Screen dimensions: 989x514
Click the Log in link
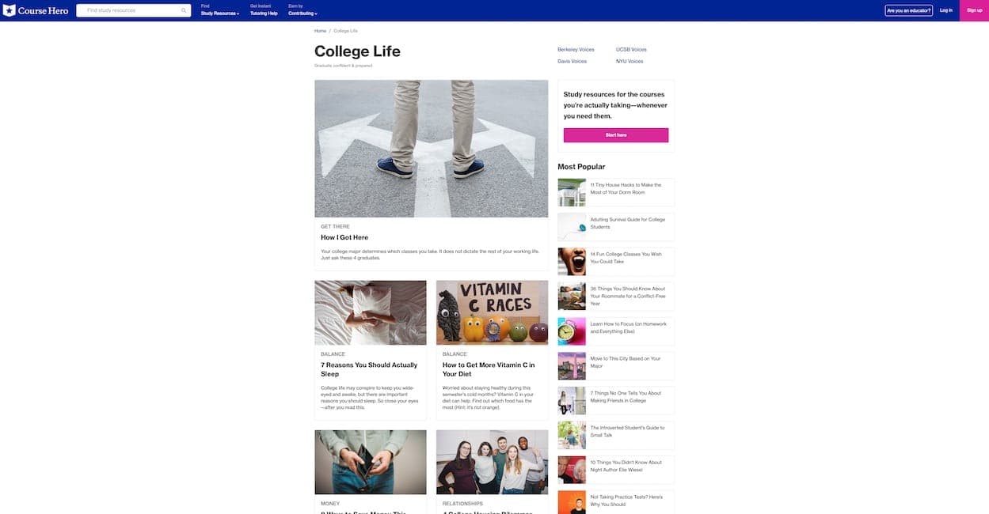click(x=945, y=10)
